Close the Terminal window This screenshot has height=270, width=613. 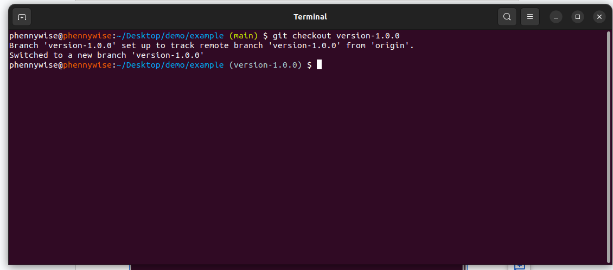[x=599, y=17]
